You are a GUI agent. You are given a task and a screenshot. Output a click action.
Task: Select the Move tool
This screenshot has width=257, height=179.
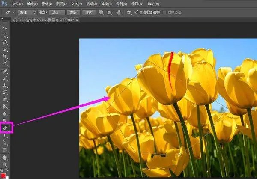5,28
